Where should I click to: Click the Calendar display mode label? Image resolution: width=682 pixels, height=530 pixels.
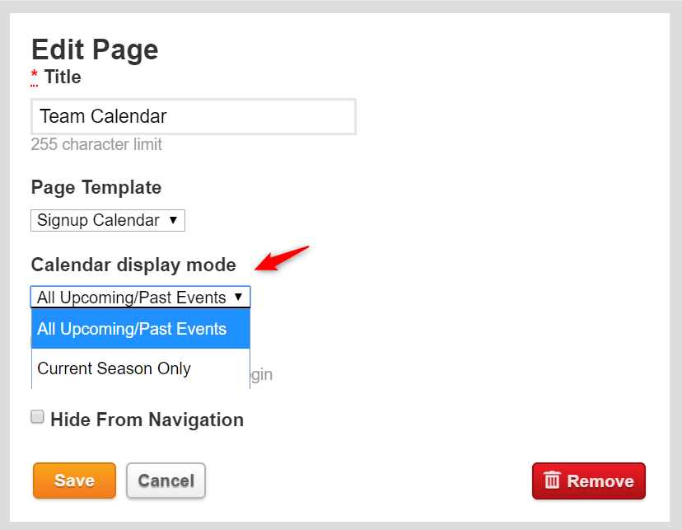coord(133,265)
